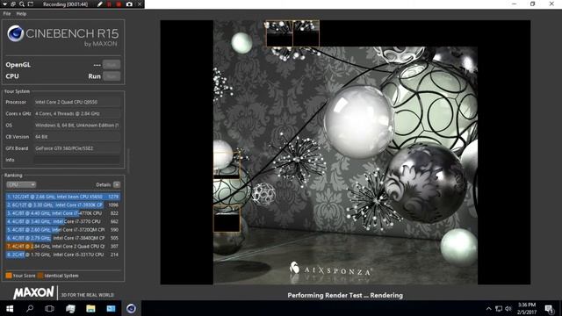Image resolution: width=562 pixels, height=316 pixels.
Task: Click the orange Your Score swatch
Action: click(x=9, y=276)
